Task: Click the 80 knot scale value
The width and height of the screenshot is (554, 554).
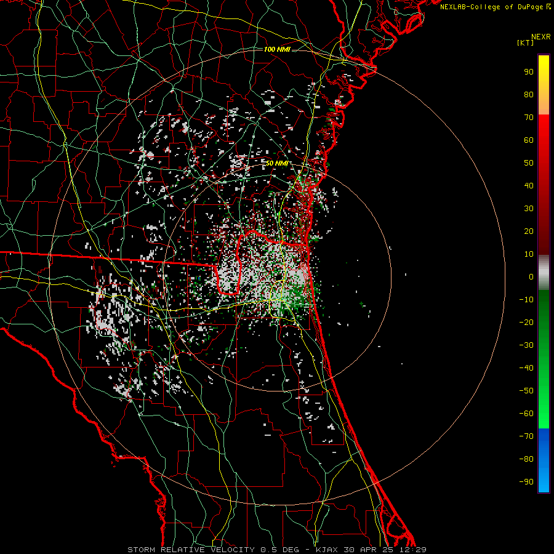Action: [529, 95]
